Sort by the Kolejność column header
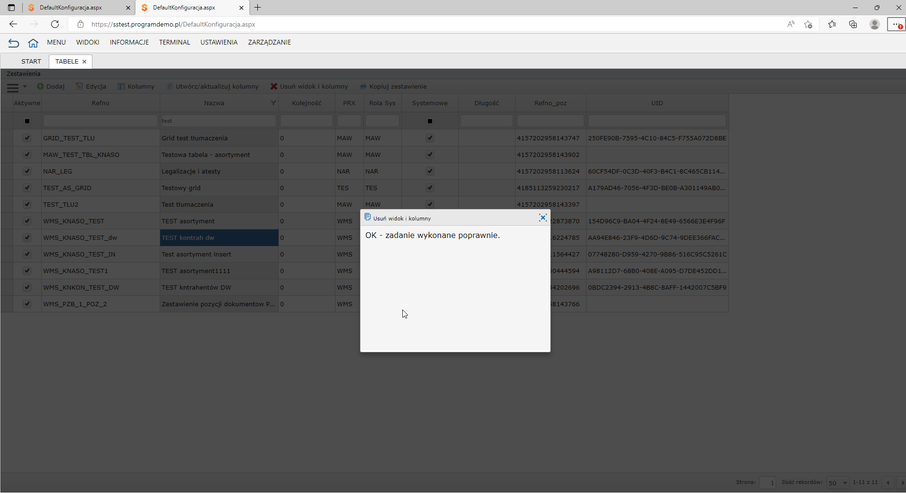 (x=307, y=103)
